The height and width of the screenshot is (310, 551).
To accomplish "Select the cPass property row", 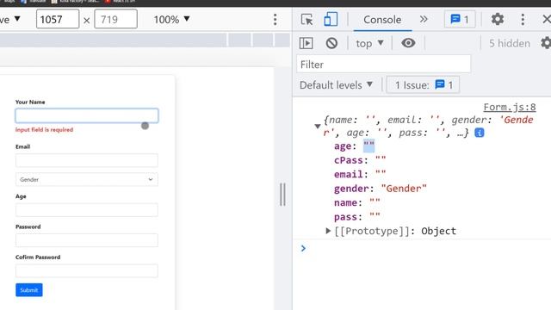I will pyautogui.click(x=360, y=160).
